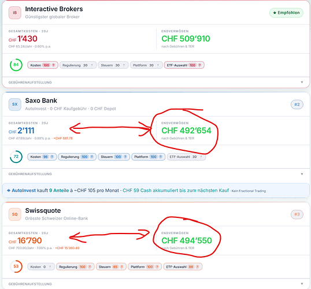This screenshot has width=311, height=289.
Task: Click help icon on Swissquote ETF-Auswahl chip
Action: pyautogui.click(x=197, y=267)
